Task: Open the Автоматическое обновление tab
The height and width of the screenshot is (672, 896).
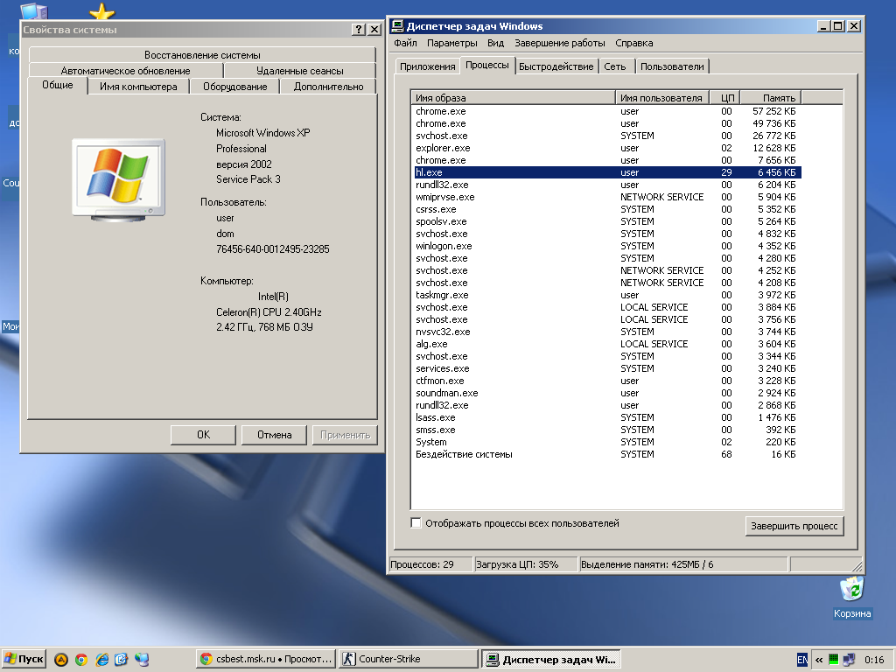Action: coord(126,71)
